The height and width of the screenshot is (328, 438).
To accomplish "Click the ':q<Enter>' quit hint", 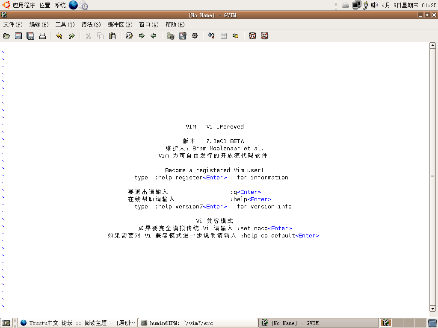I will point(246,192).
